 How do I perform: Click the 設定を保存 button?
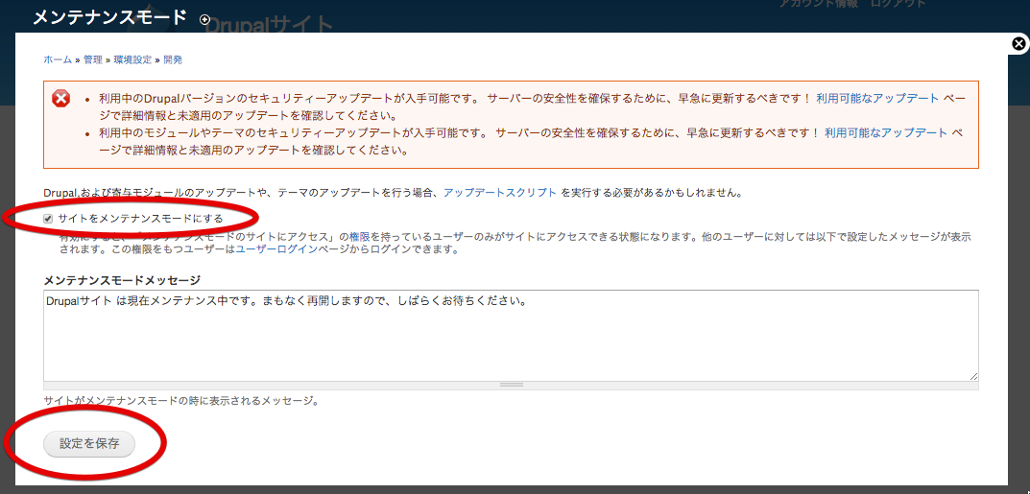click(89, 443)
